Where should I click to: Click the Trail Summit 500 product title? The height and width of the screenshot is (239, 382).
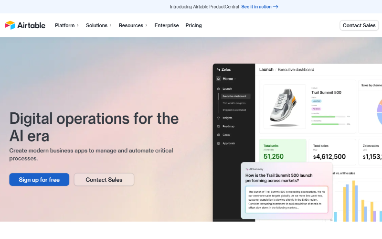click(326, 92)
